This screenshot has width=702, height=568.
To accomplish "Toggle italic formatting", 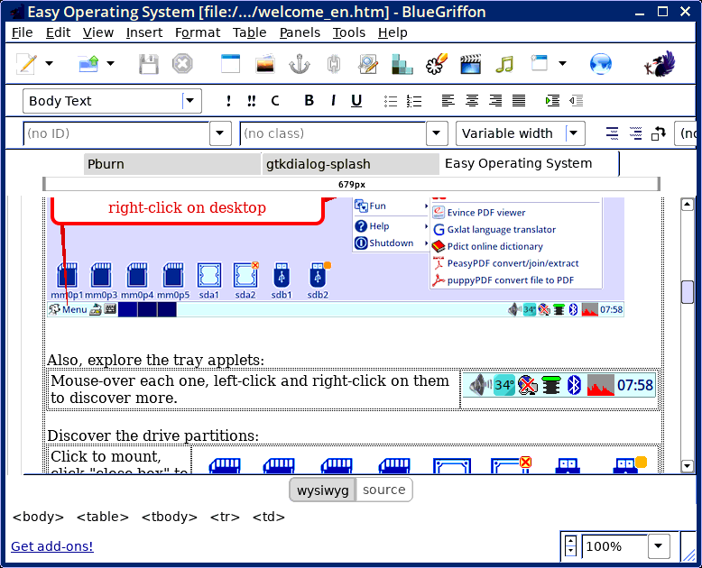I will pyautogui.click(x=333, y=101).
